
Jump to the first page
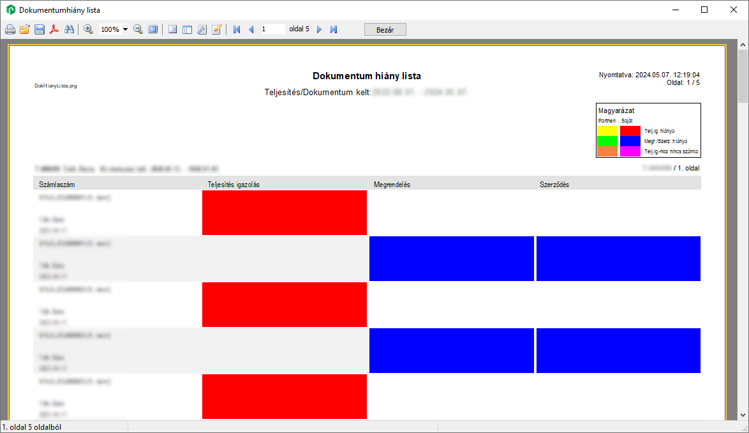pyautogui.click(x=237, y=29)
